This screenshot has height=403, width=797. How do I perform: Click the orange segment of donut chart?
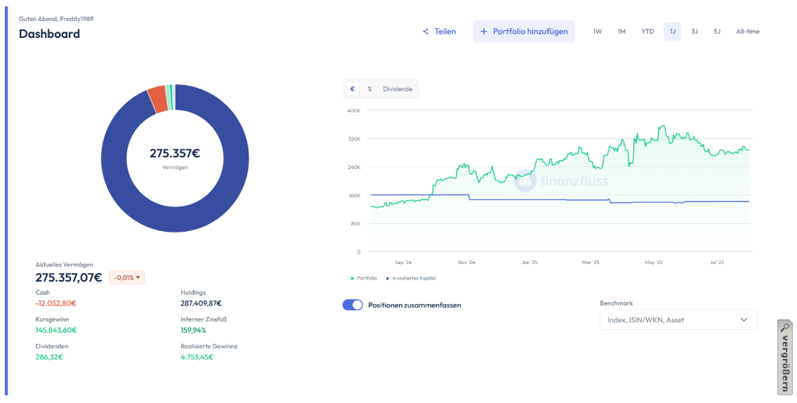pyautogui.click(x=157, y=99)
